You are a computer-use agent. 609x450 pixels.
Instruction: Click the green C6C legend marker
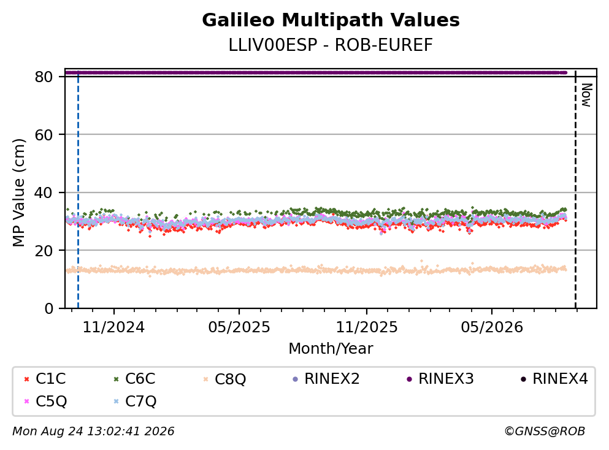tap(116, 379)
